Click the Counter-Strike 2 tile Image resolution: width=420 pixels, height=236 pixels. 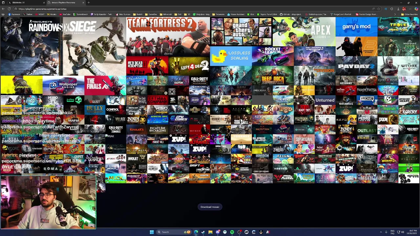pos(356,46)
